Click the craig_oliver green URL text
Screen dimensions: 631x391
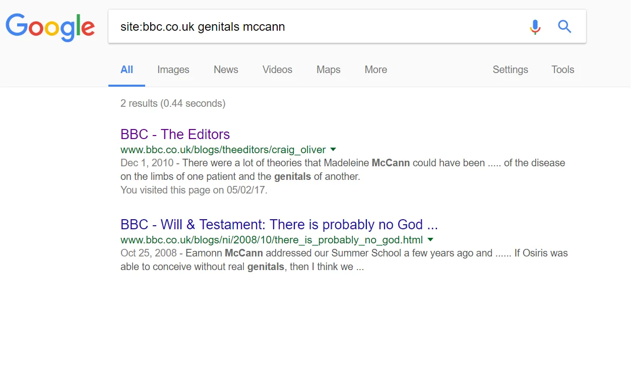click(x=223, y=150)
